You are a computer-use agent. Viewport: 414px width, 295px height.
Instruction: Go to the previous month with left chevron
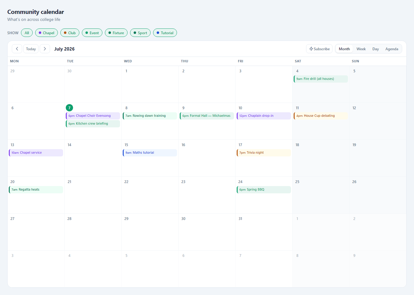17,49
